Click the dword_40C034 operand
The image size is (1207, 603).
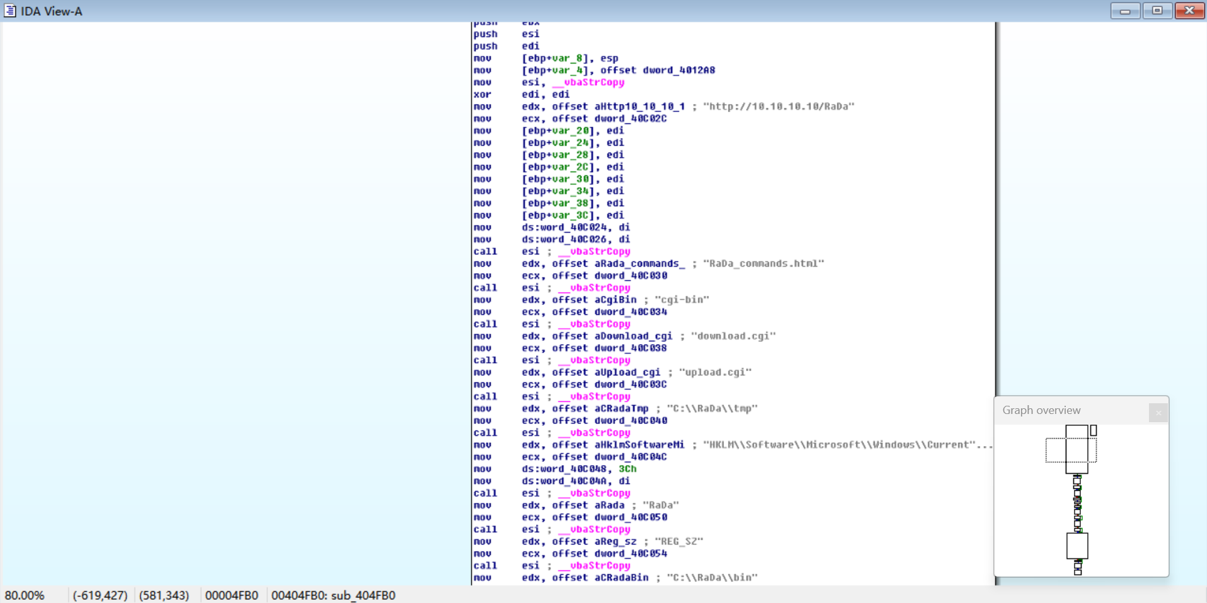pos(631,312)
